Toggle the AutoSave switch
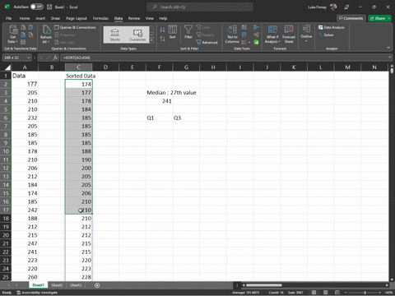395x296 pixels. pos(37,7)
